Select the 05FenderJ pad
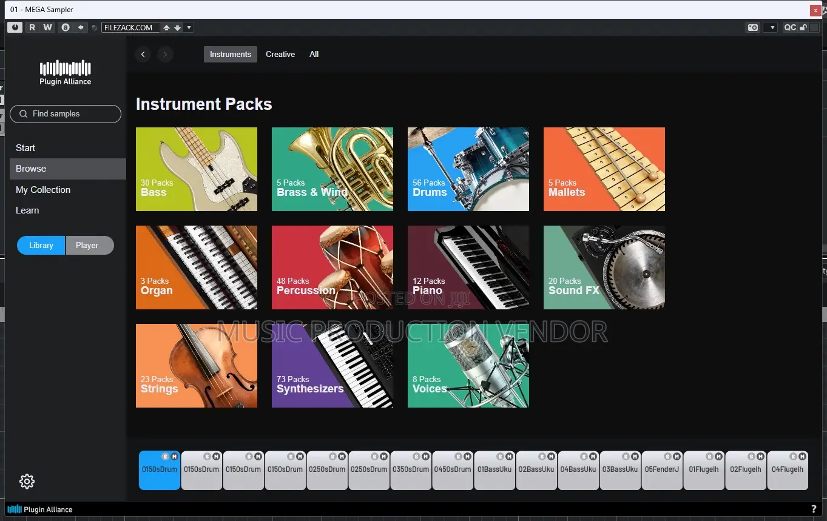 662,471
